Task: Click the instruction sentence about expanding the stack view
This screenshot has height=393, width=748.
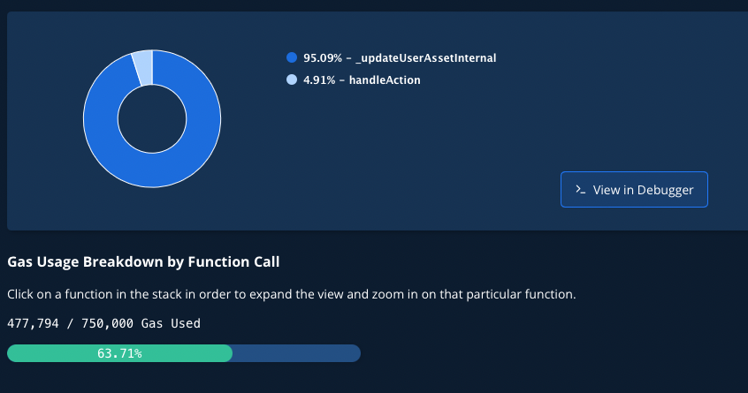Action: coord(292,294)
